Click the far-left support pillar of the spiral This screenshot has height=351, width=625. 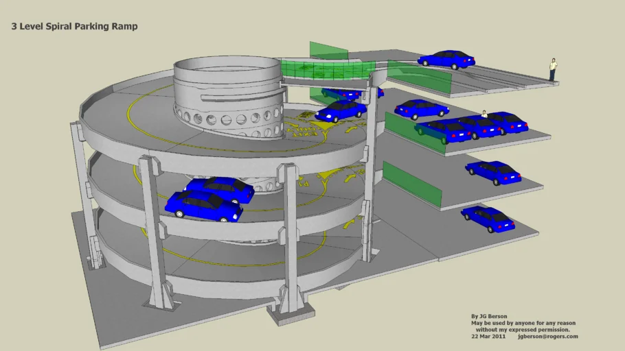point(87,199)
